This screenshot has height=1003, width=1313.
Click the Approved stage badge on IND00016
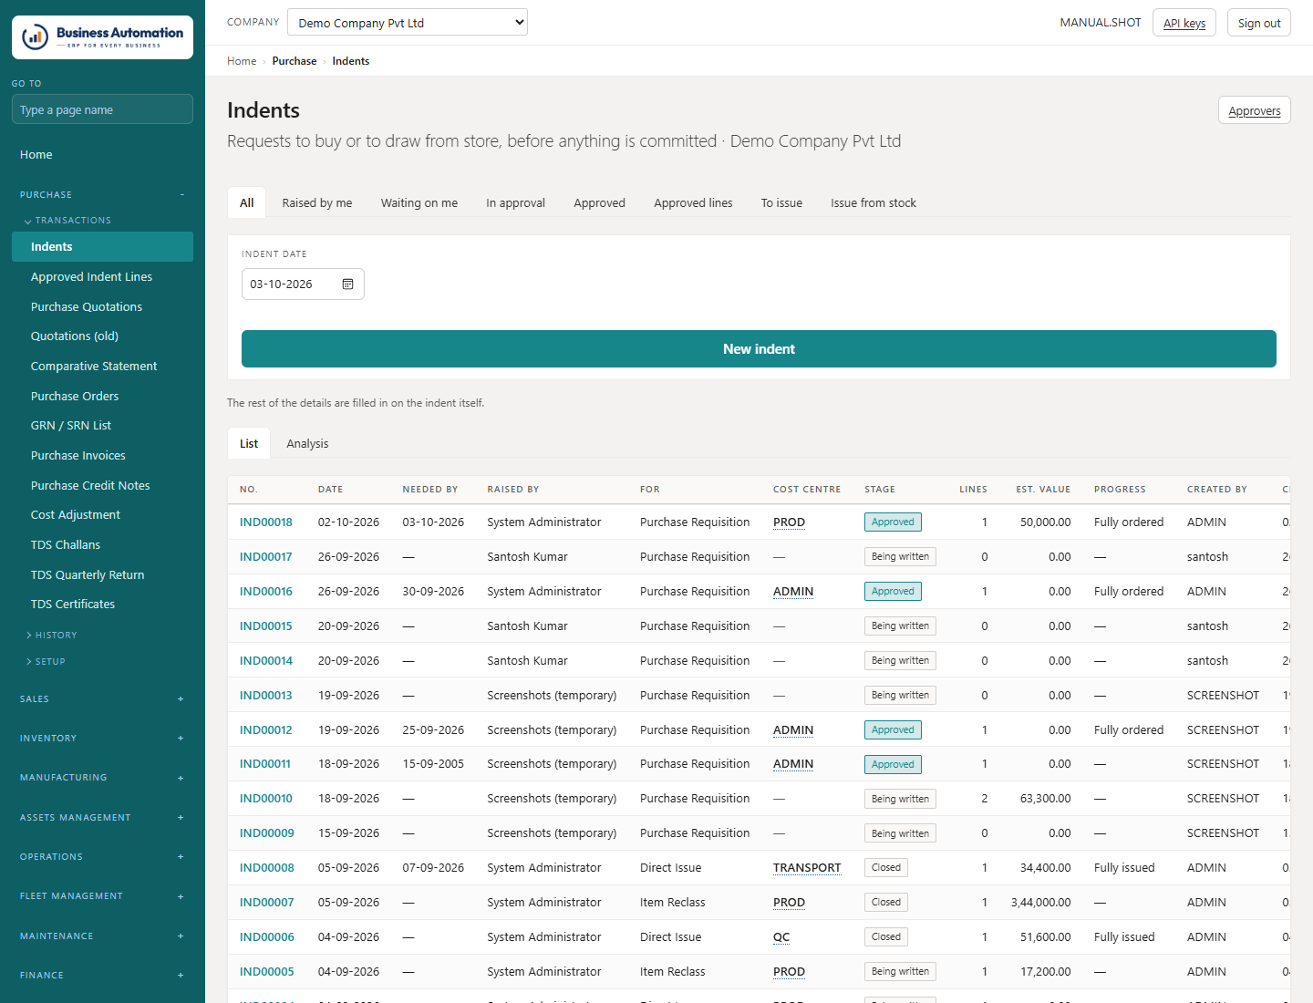[893, 592]
